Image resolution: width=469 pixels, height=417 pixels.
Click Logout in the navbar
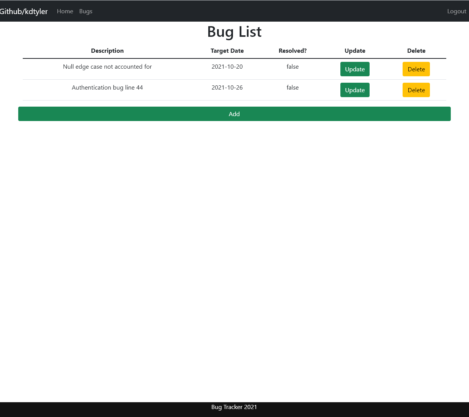456,11
